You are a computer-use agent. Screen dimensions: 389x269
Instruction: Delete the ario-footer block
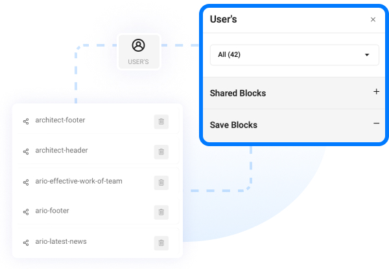pos(161,212)
